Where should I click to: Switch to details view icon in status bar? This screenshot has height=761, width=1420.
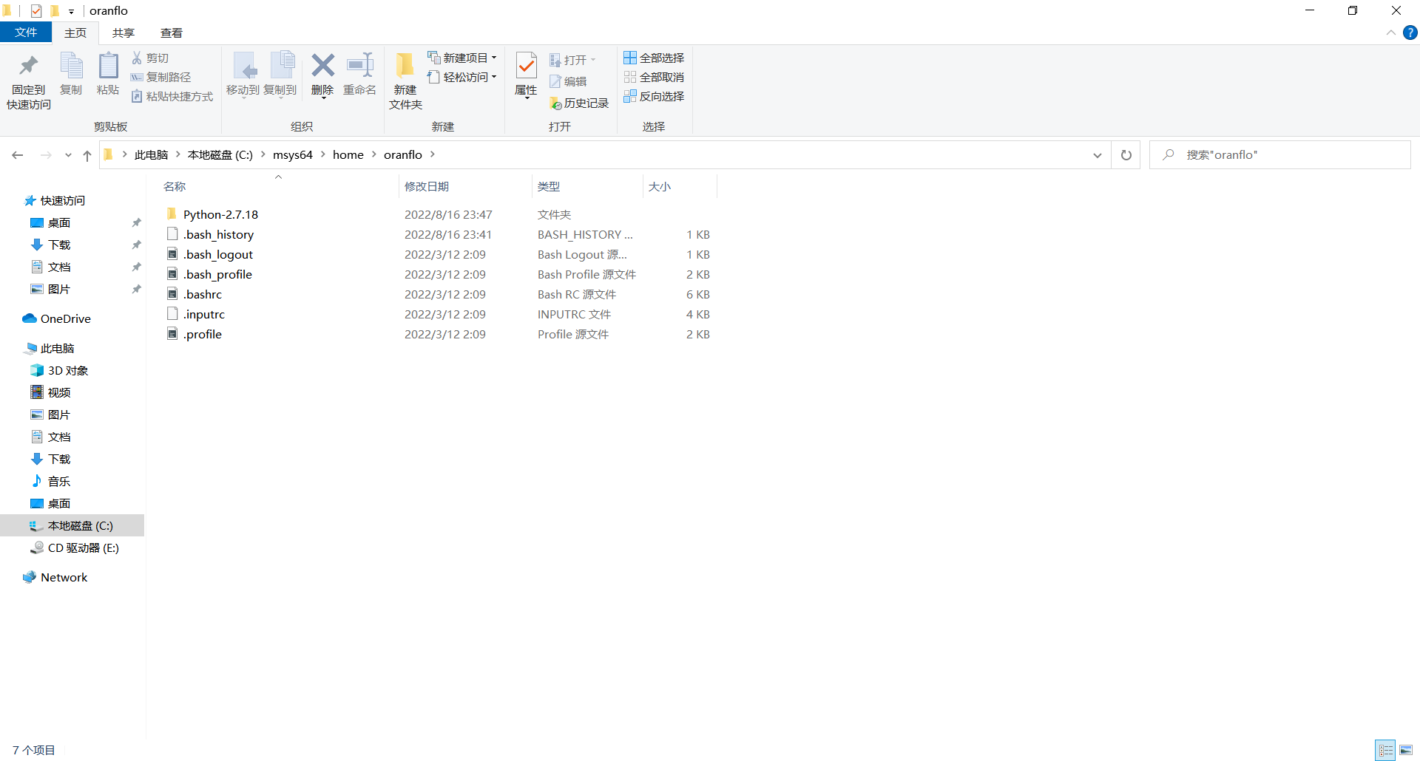(x=1385, y=750)
